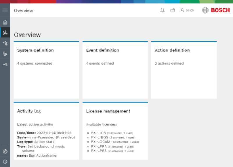Select the Overview network icon in the sidebar
Viewport: 233px width, 167px height.
click(x=5, y=33)
